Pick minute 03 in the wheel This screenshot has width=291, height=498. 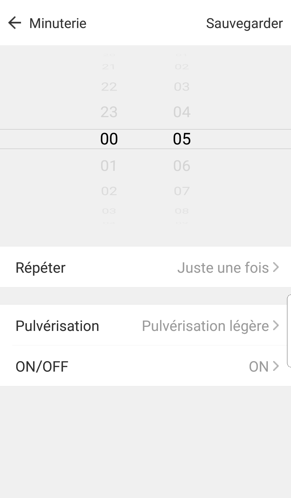click(x=182, y=87)
